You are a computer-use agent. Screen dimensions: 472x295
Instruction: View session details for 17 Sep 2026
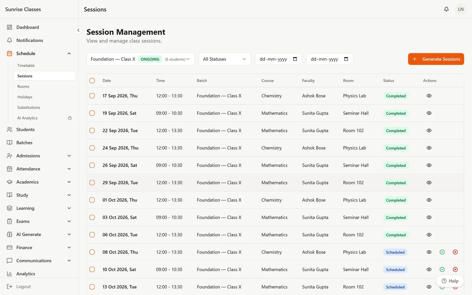pos(429,96)
